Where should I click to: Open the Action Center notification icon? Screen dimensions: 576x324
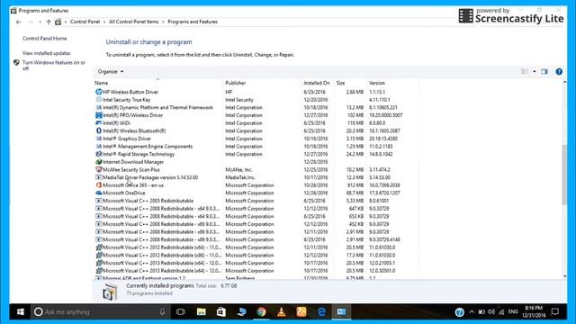(555, 312)
